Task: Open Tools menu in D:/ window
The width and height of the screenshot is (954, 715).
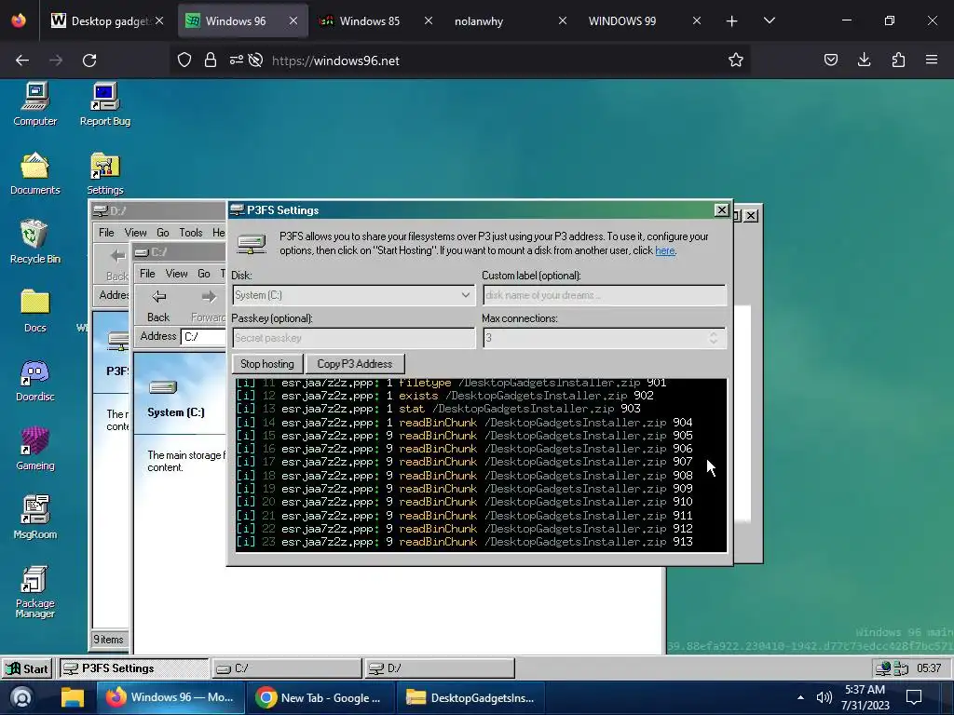Action: tap(190, 232)
